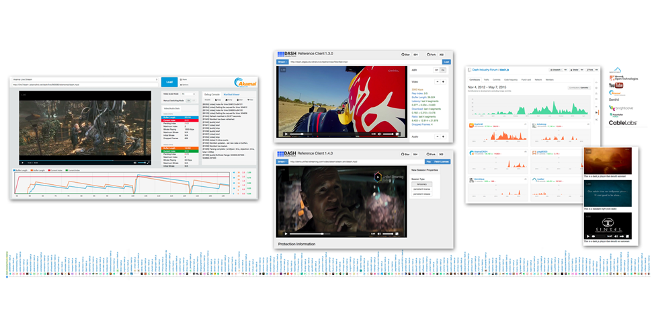Viewport: 652px width, 326px height.
Task: Open Stream dropdown in Reference Client 1.3.0
Action: [x=282, y=62]
